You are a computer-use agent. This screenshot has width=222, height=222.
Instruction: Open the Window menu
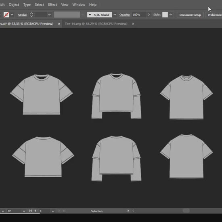pyautogui.click(x=79, y=5)
